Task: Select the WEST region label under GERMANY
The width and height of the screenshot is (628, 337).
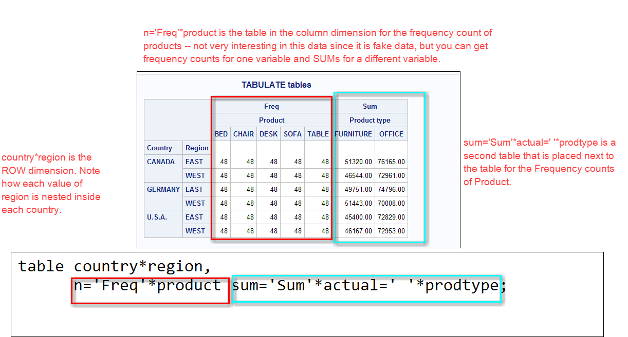Action: (x=195, y=203)
